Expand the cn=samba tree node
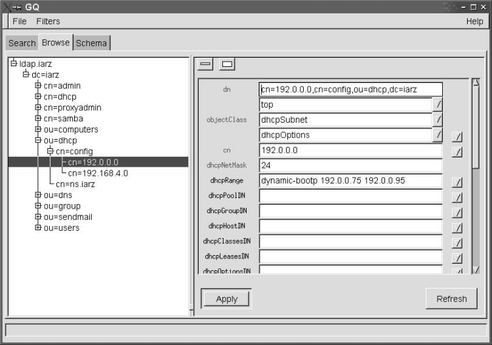This screenshot has width=492, height=345. click(38, 118)
